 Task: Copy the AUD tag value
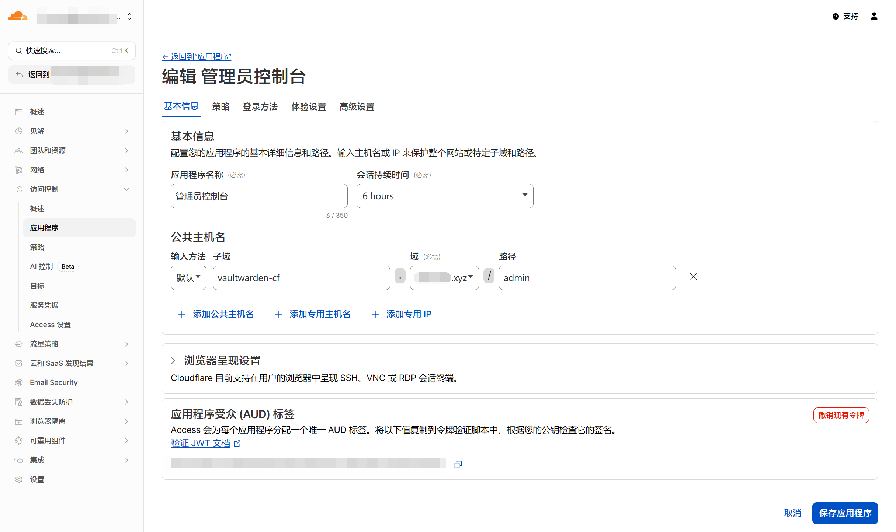tap(458, 464)
